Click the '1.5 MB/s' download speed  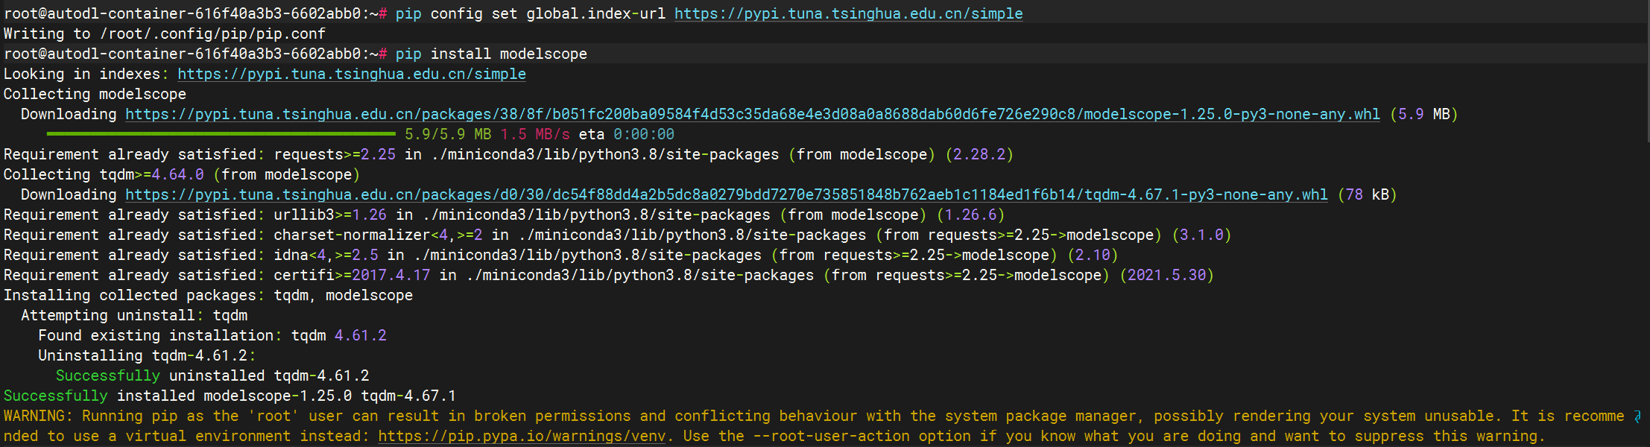coord(535,134)
